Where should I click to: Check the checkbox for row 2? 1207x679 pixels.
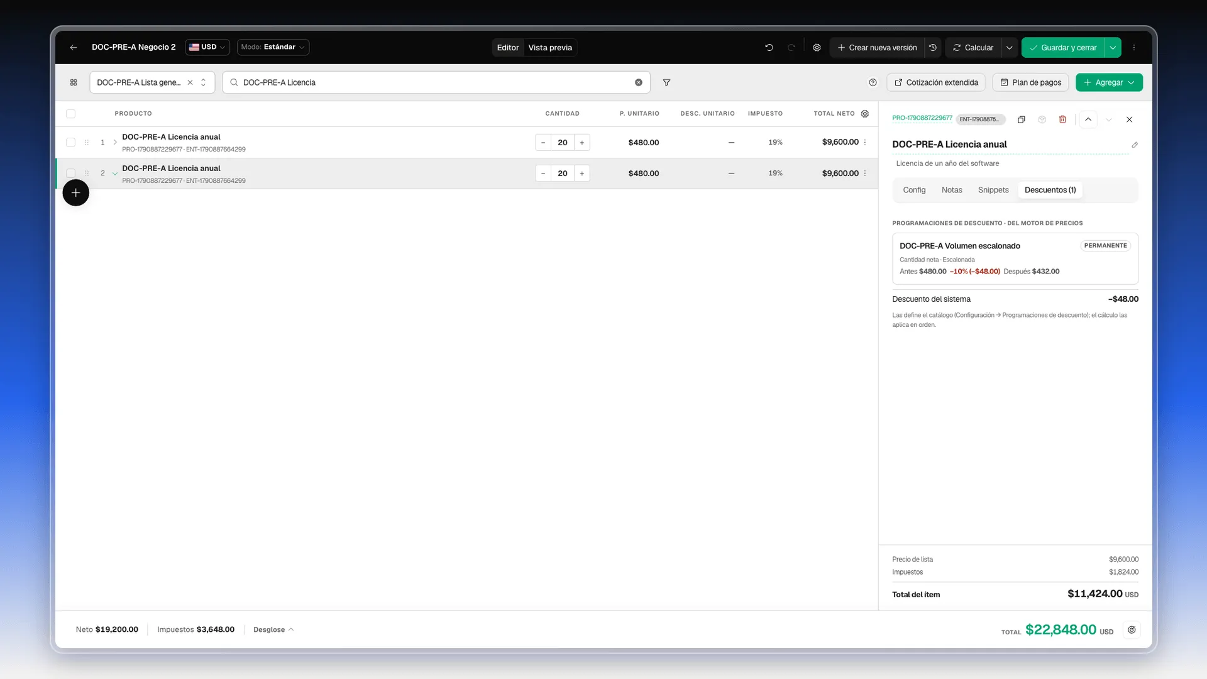tap(70, 174)
